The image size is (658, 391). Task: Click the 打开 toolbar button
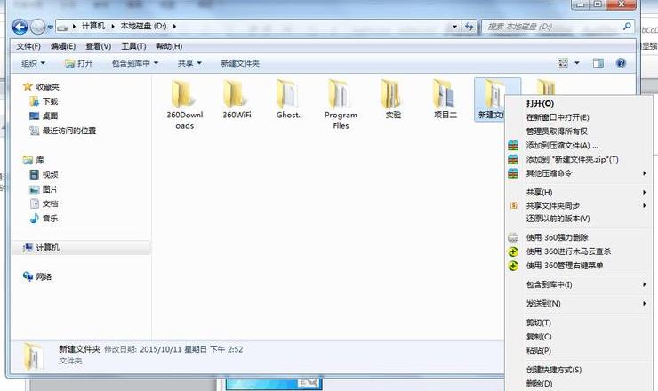pyautogui.click(x=79, y=63)
